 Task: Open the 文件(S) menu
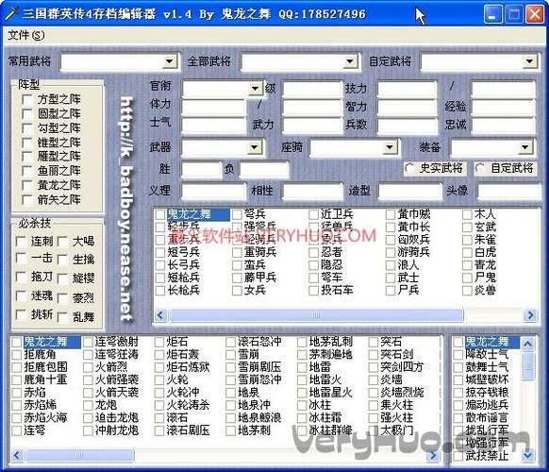point(26,35)
